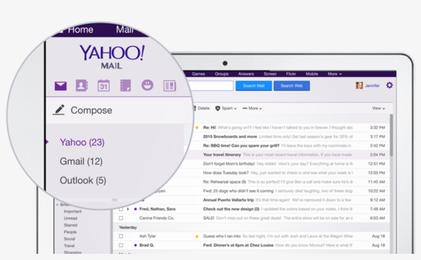Screen dimensions: 421x260
Task: Click inside the search input field
Action: tap(211, 86)
